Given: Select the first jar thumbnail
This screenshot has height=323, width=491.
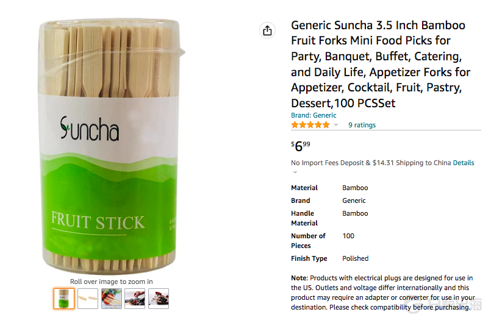Looking at the screenshot, I should [64, 299].
